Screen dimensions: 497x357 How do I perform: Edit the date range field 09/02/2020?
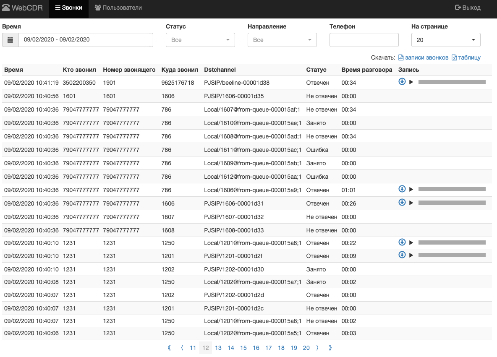coord(86,40)
